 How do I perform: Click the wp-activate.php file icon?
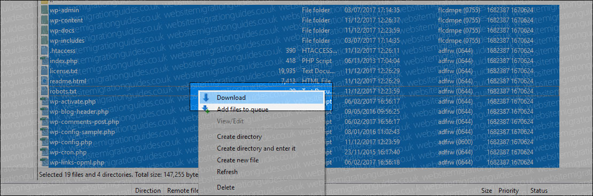[x=45, y=101]
